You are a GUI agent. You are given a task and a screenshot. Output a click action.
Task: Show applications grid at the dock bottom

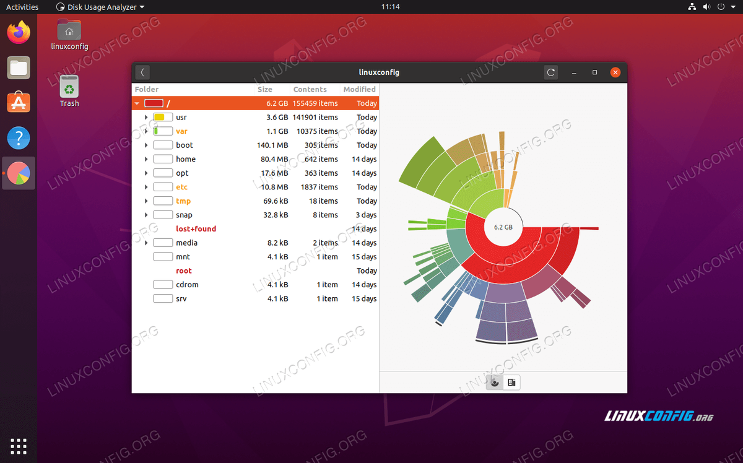[x=19, y=445]
